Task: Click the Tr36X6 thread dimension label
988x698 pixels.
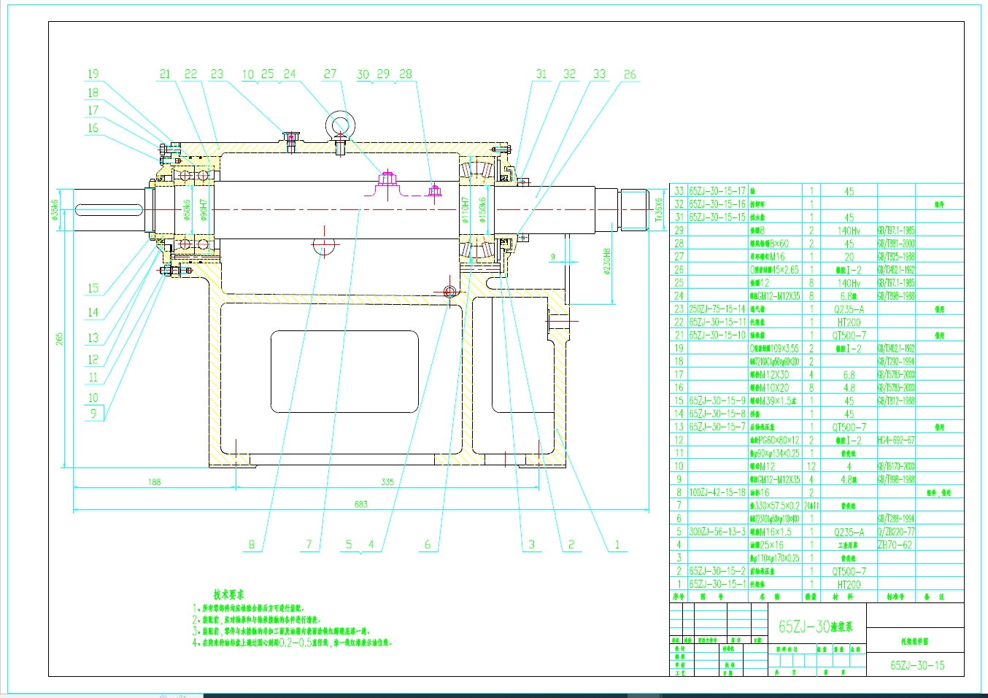Action: pyautogui.click(x=659, y=211)
